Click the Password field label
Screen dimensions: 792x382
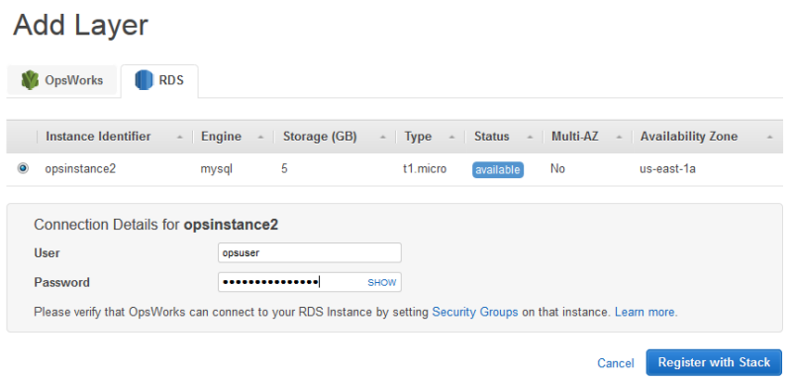[61, 282]
